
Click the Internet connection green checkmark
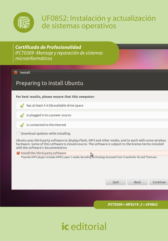[x=22, y=125]
